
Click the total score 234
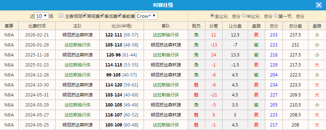[274, 85]
